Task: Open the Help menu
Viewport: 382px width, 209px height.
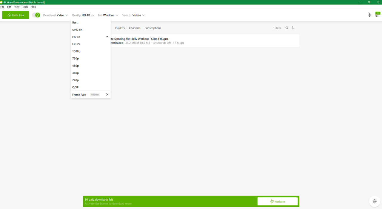Action: coord(33,7)
